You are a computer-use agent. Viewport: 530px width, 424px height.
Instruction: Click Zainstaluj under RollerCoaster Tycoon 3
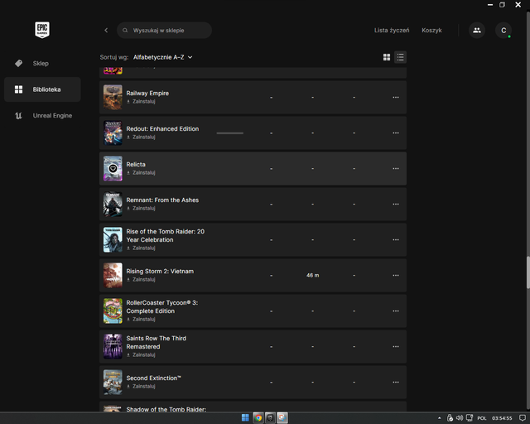pos(141,319)
